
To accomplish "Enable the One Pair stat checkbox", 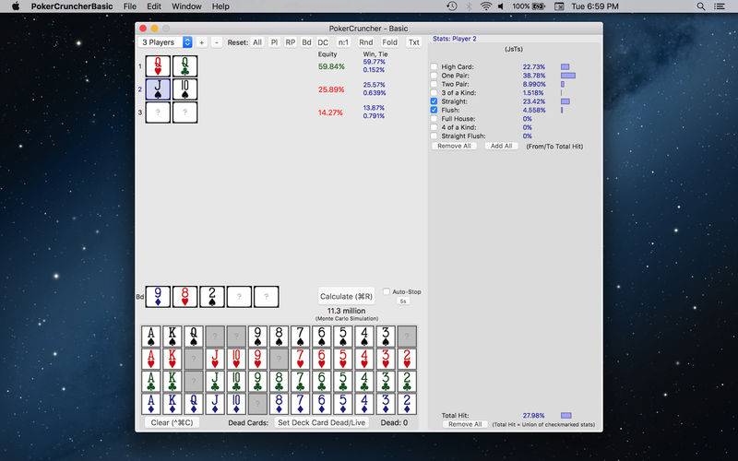I will coord(434,76).
